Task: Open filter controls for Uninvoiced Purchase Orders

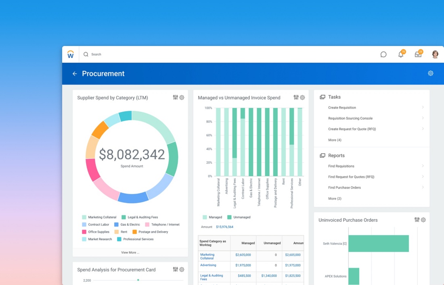Action: point(417,220)
